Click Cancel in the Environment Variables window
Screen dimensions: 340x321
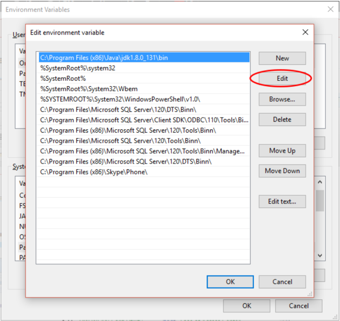[298, 306]
